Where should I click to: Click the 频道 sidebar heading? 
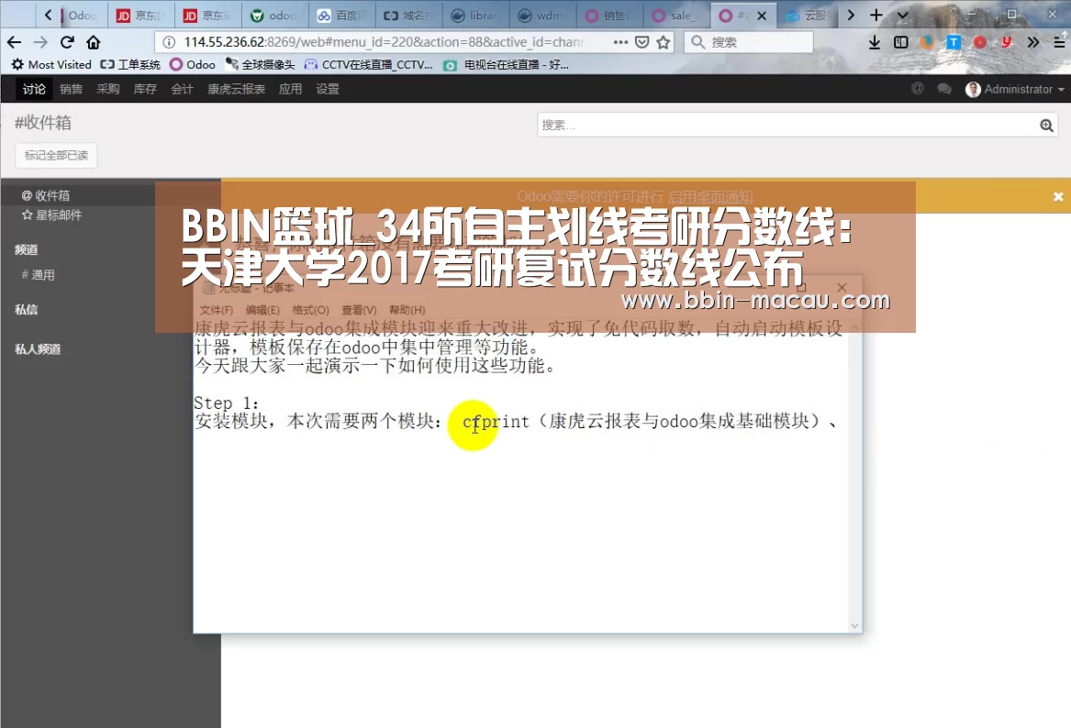[x=27, y=249]
